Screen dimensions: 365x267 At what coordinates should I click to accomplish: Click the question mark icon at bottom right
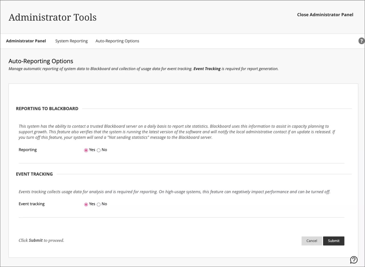pos(354,260)
